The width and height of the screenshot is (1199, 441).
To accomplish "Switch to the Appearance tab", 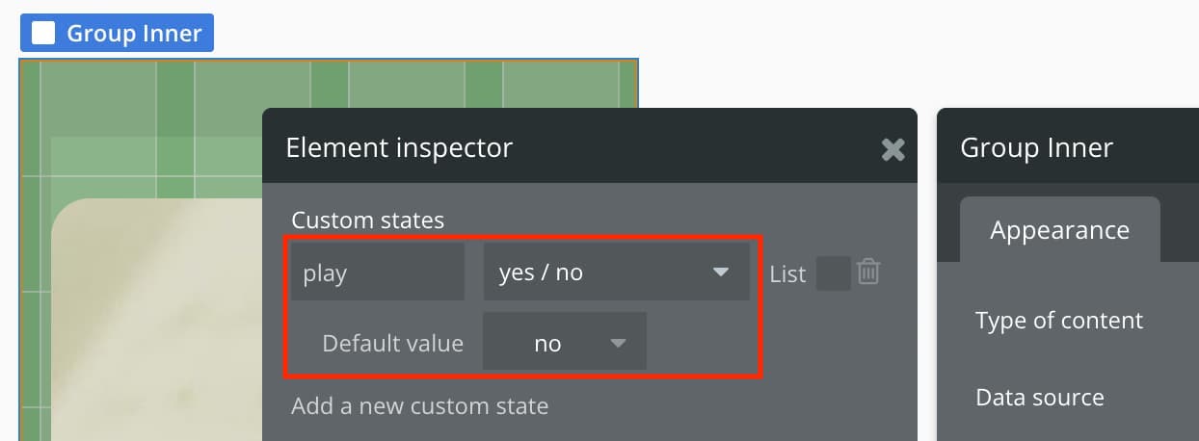I will (1059, 230).
